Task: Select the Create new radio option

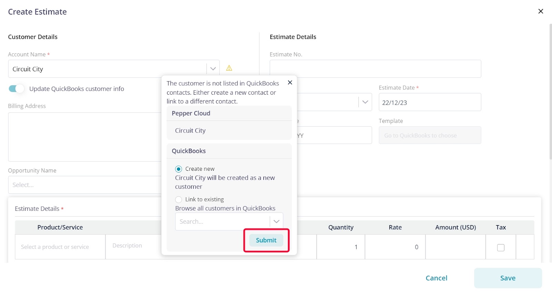Action: pyautogui.click(x=178, y=169)
